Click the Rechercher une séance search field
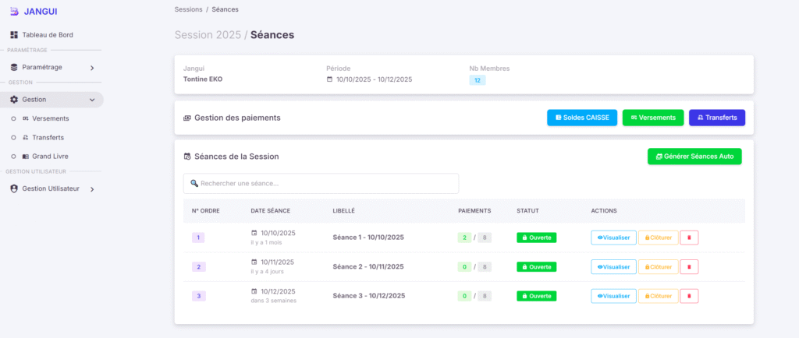 (x=321, y=184)
